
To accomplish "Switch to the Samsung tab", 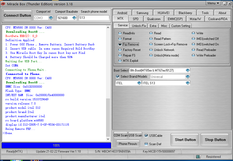I will 142,13.
